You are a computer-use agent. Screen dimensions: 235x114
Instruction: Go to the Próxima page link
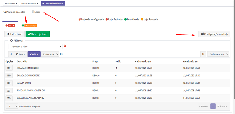[x=222, y=106]
